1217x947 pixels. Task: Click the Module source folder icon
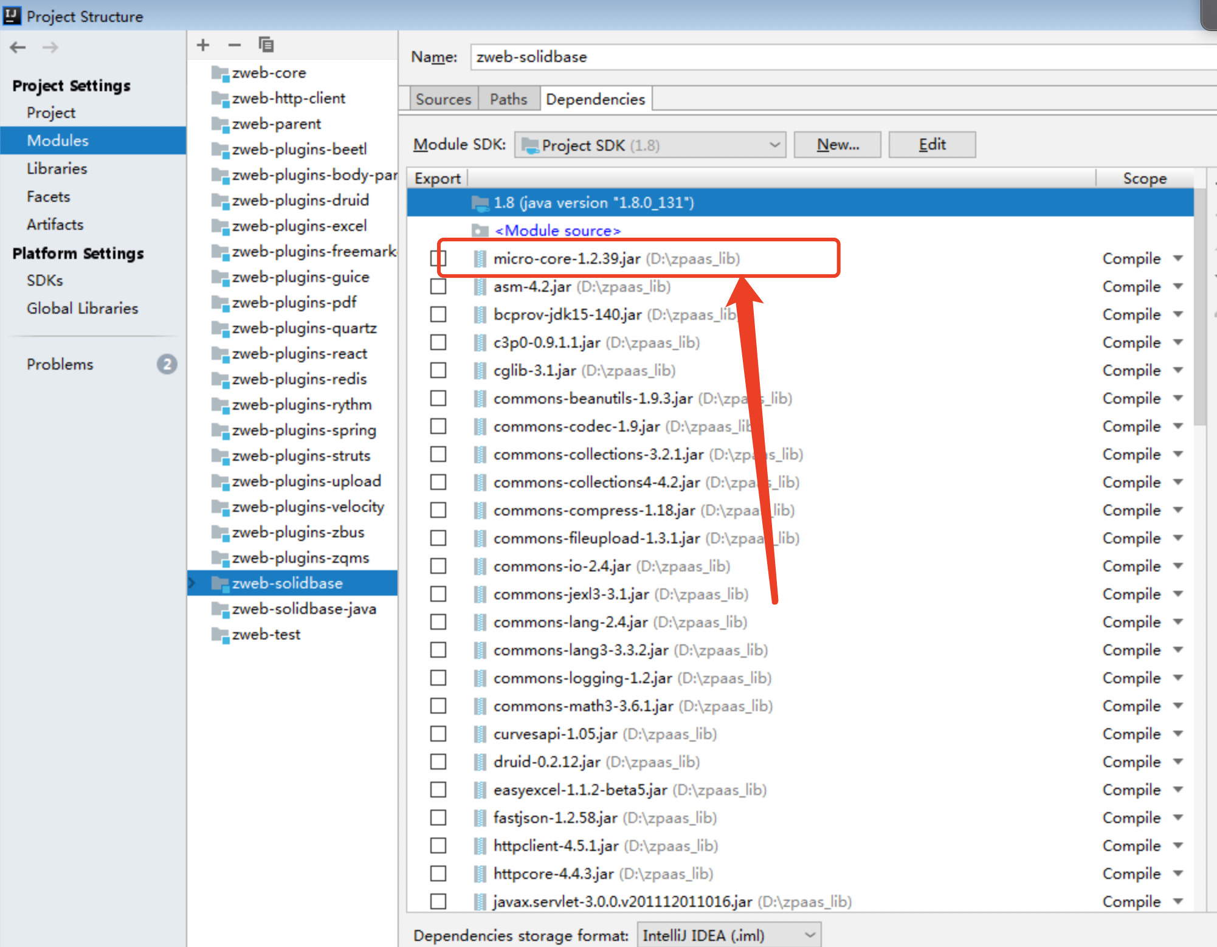click(480, 231)
